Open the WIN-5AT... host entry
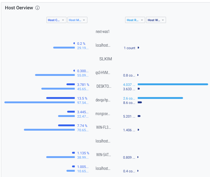This screenshot has height=177, width=210. point(103,155)
